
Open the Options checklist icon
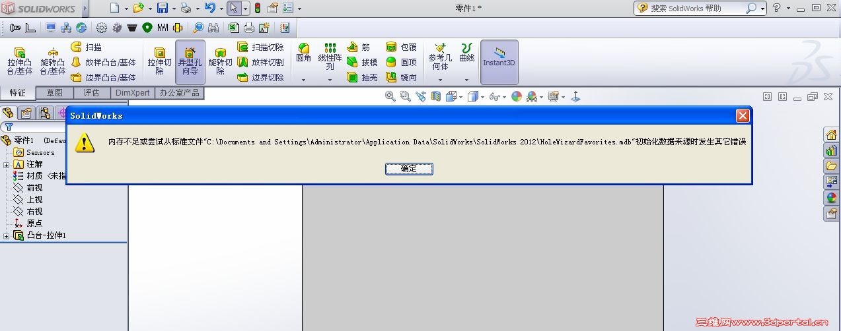pos(289,8)
